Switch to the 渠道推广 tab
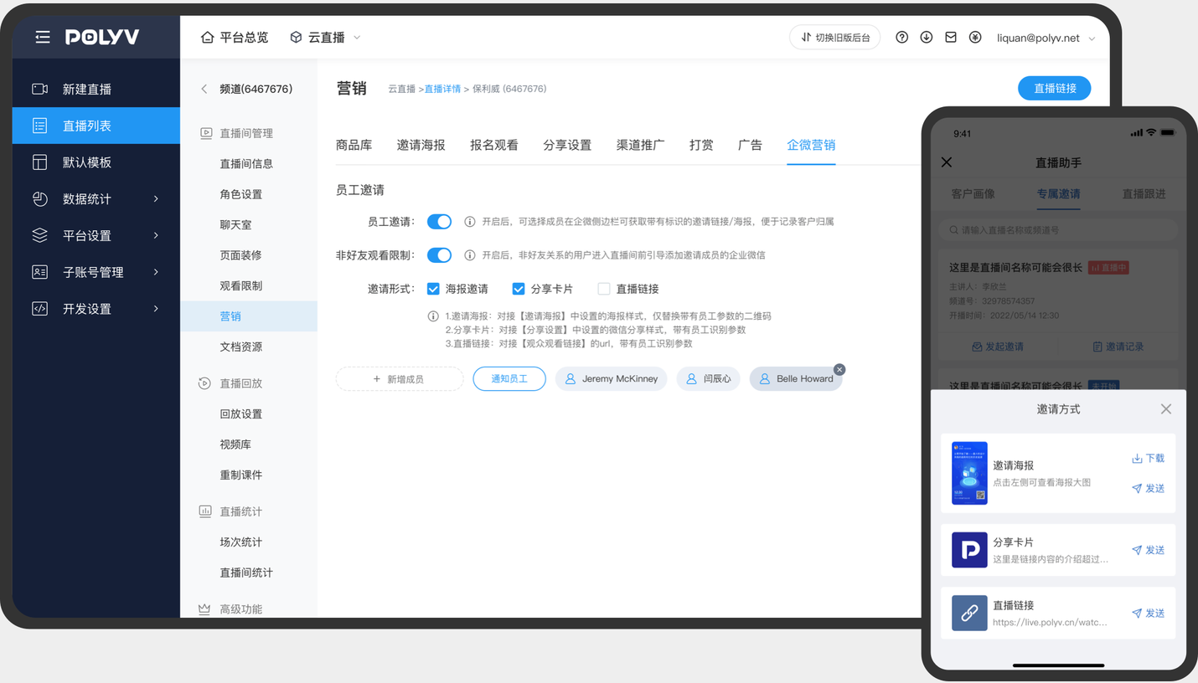 coord(640,145)
